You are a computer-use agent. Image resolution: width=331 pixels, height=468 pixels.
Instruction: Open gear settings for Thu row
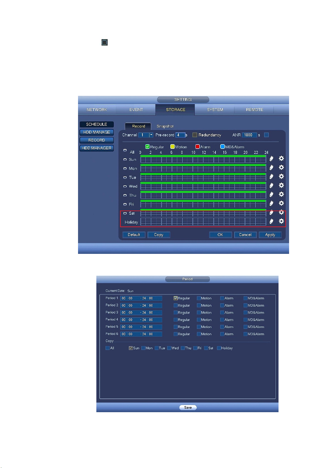coord(281,194)
